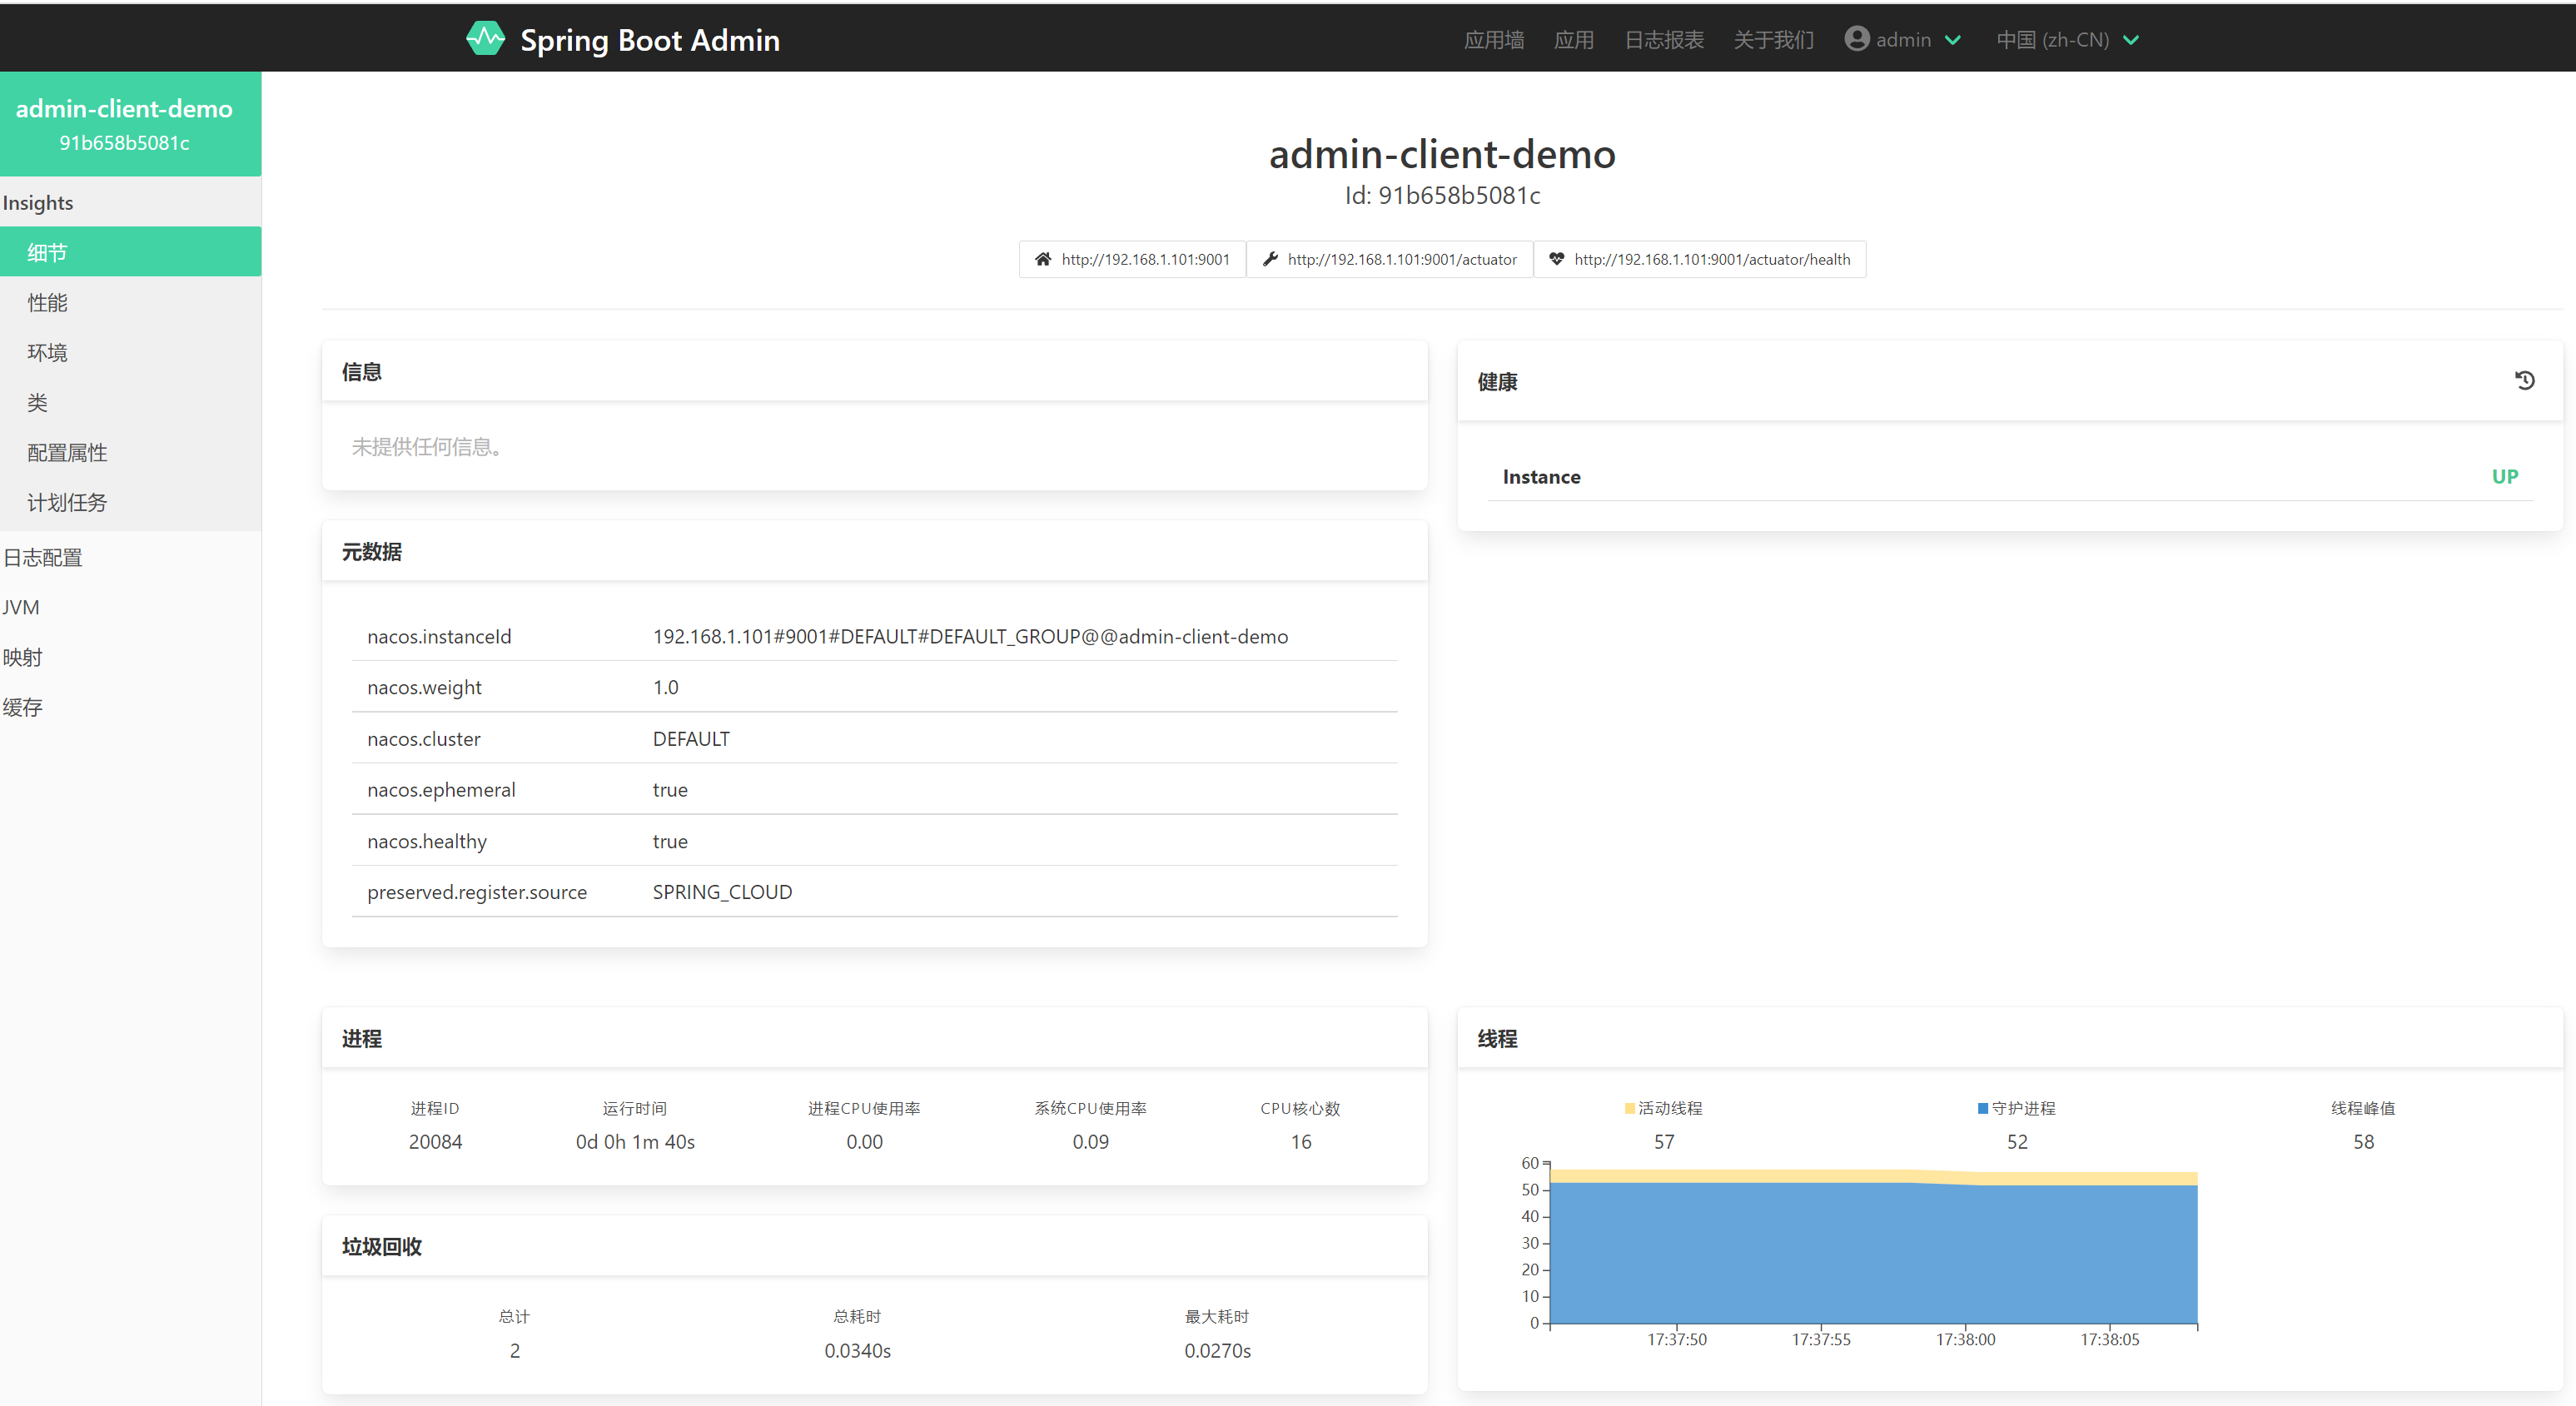Screen dimensions: 2576x1406
Task: Click the nacos.instanceId metadata key
Action: click(x=439, y=637)
